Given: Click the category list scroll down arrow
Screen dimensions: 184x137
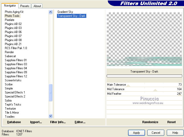Looking at the screenshot, I should pyautogui.click(x=50, y=116).
